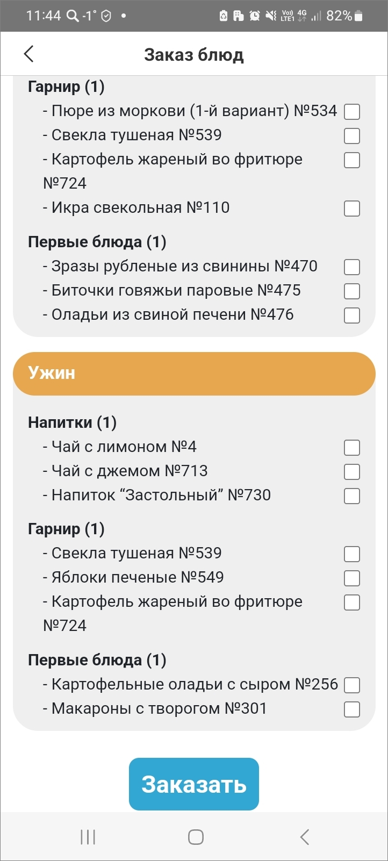Tap the back arrow in the header

29,54
